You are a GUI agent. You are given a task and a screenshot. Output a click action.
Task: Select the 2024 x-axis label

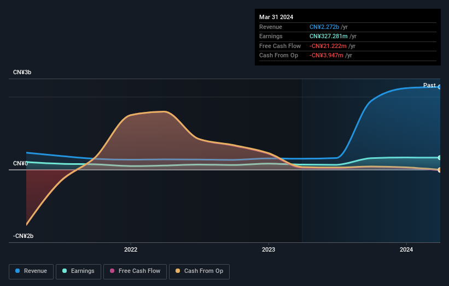[406, 249]
